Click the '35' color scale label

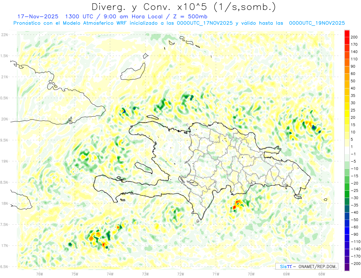353,96
